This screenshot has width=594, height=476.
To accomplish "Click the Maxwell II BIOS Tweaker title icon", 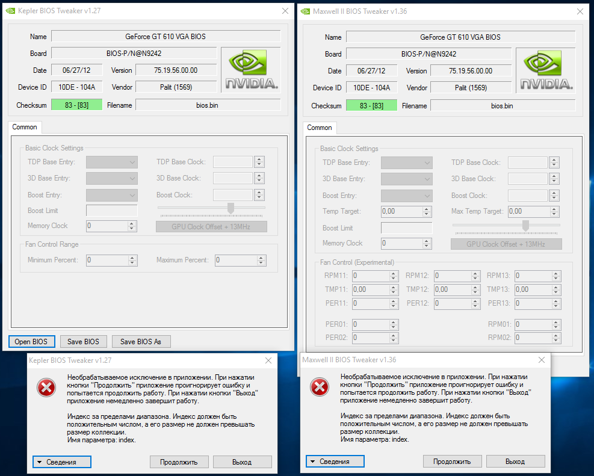I will click(x=305, y=11).
